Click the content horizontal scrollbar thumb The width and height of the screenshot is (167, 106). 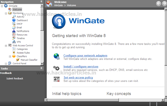[83, 100]
